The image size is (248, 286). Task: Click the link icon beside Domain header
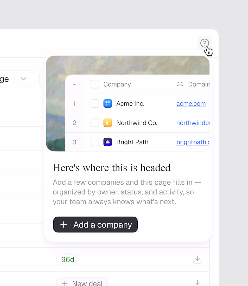[180, 84]
